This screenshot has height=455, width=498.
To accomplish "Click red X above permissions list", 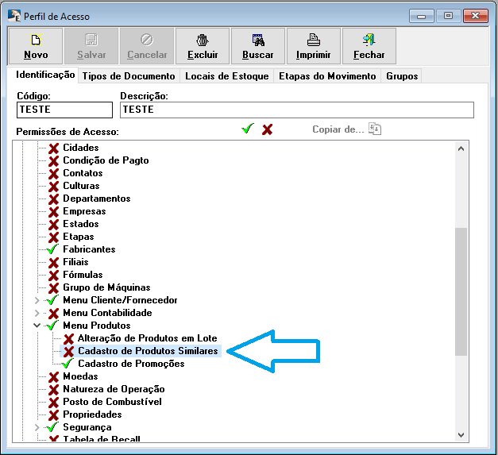I will [x=268, y=129].
